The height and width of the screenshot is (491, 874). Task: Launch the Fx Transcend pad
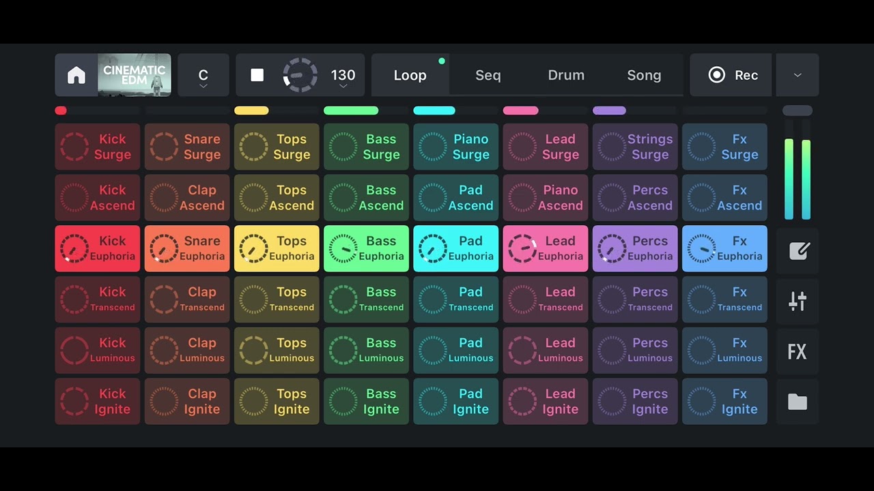pos(724,299)
